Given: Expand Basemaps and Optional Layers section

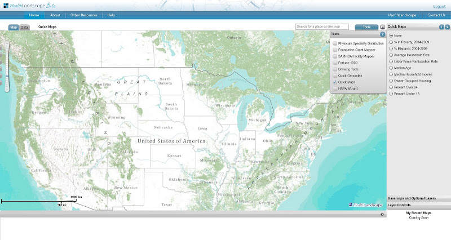Looking at the screenshot, I should coord(419,198).
